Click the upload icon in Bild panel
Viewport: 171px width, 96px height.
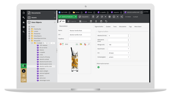tap(77, 44)
